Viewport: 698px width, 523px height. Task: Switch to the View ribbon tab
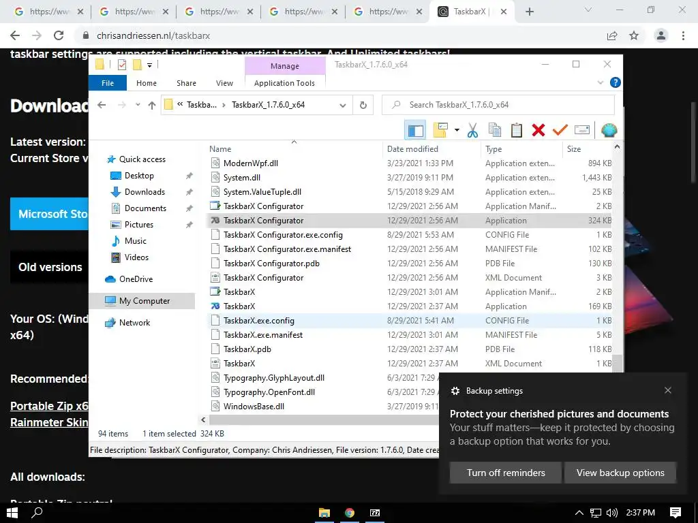(224, 82)
